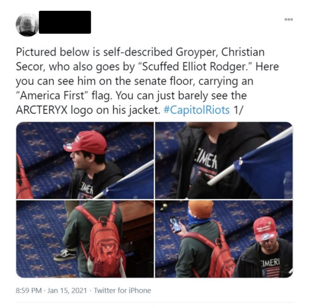View bottom-right photo of orange beanie person
The width and height of the screenshot is (318, 308).
click(224, 239)
